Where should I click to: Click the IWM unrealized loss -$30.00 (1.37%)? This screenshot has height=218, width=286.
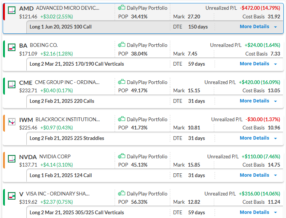(x=263, y=119)
